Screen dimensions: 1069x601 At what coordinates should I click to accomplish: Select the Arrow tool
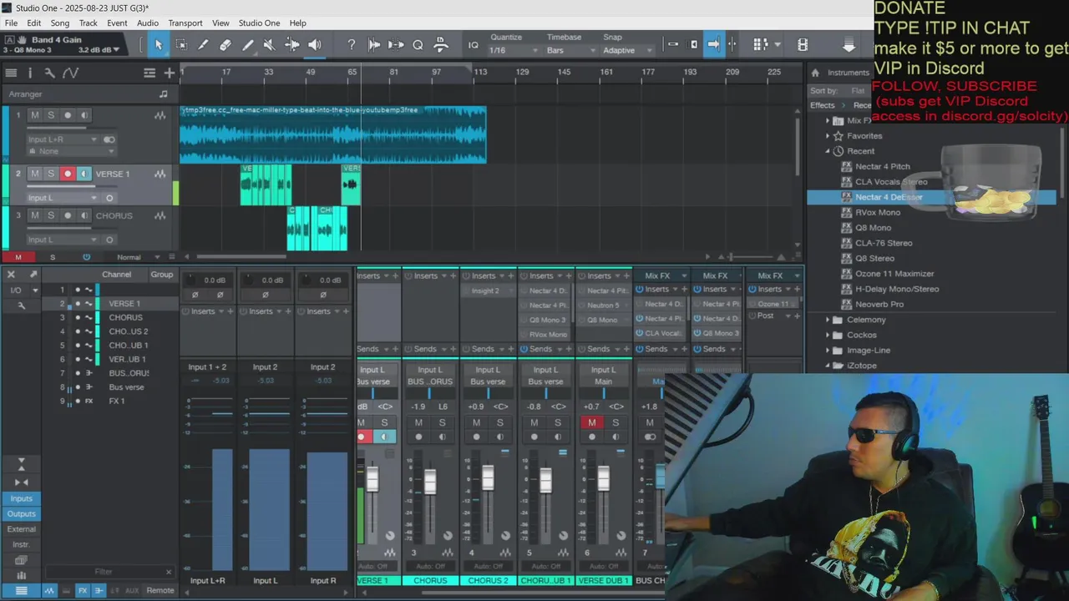pos(159,45)
